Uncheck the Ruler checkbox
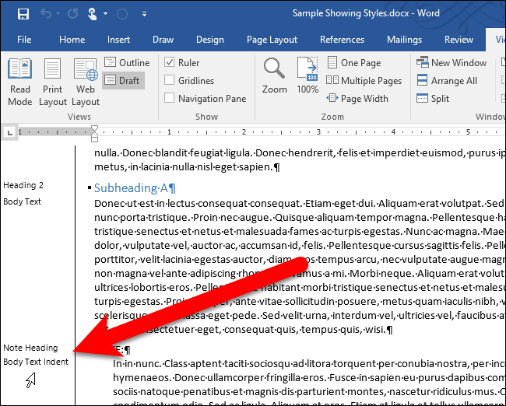 (x=170, y=63)
